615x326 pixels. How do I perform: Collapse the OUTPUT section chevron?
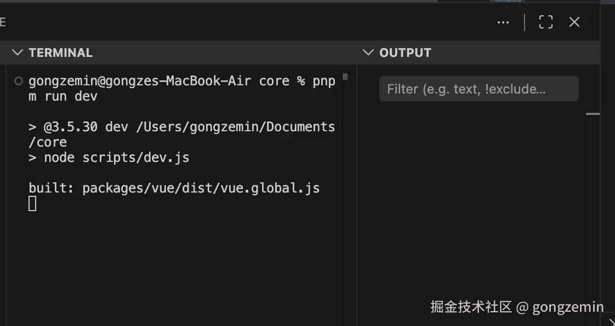click(368, 53)
